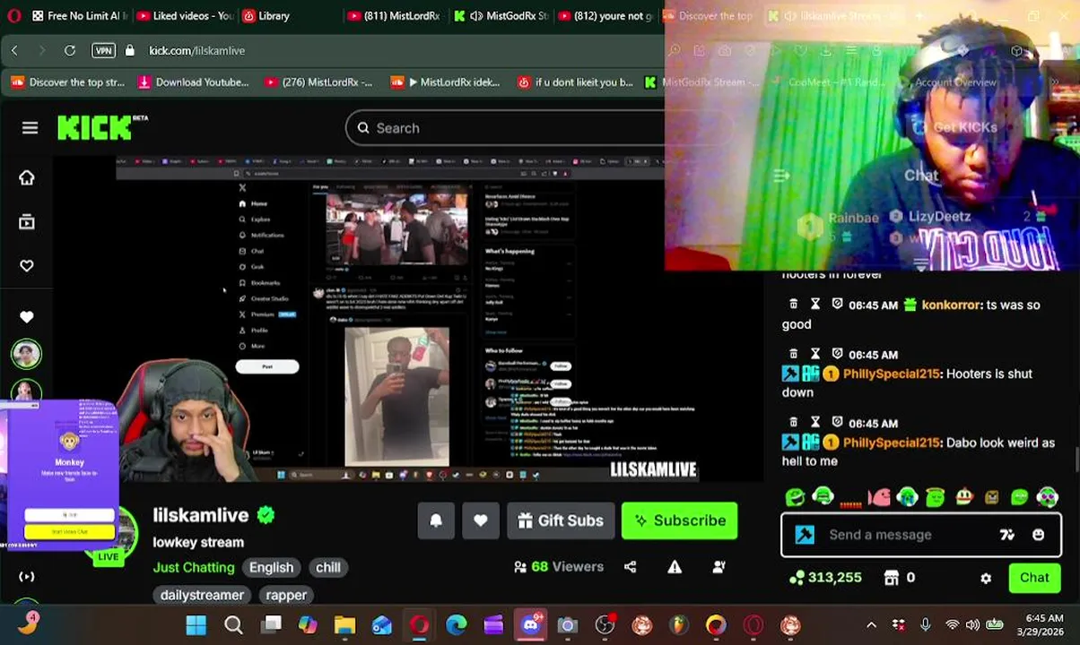Open the 'if u dont likeit you b...' bookmark

(x=575, y=82)
